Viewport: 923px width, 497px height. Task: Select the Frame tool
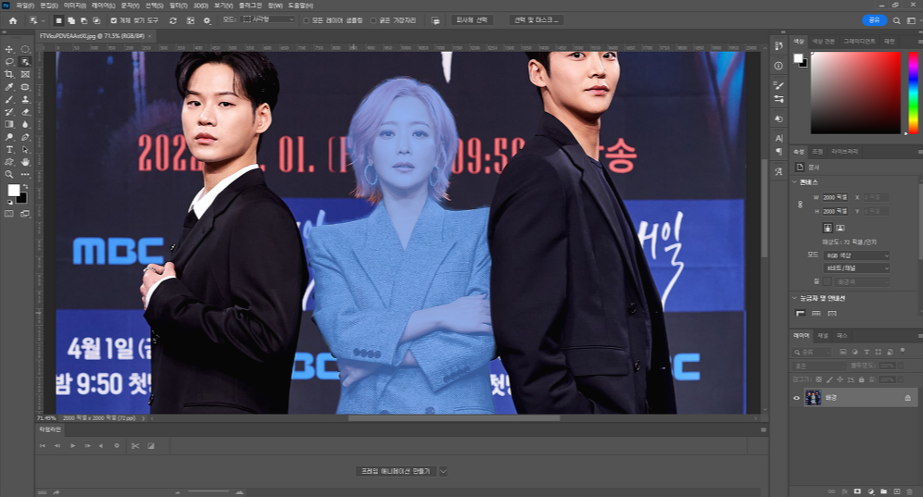click(x=25, y=75)
